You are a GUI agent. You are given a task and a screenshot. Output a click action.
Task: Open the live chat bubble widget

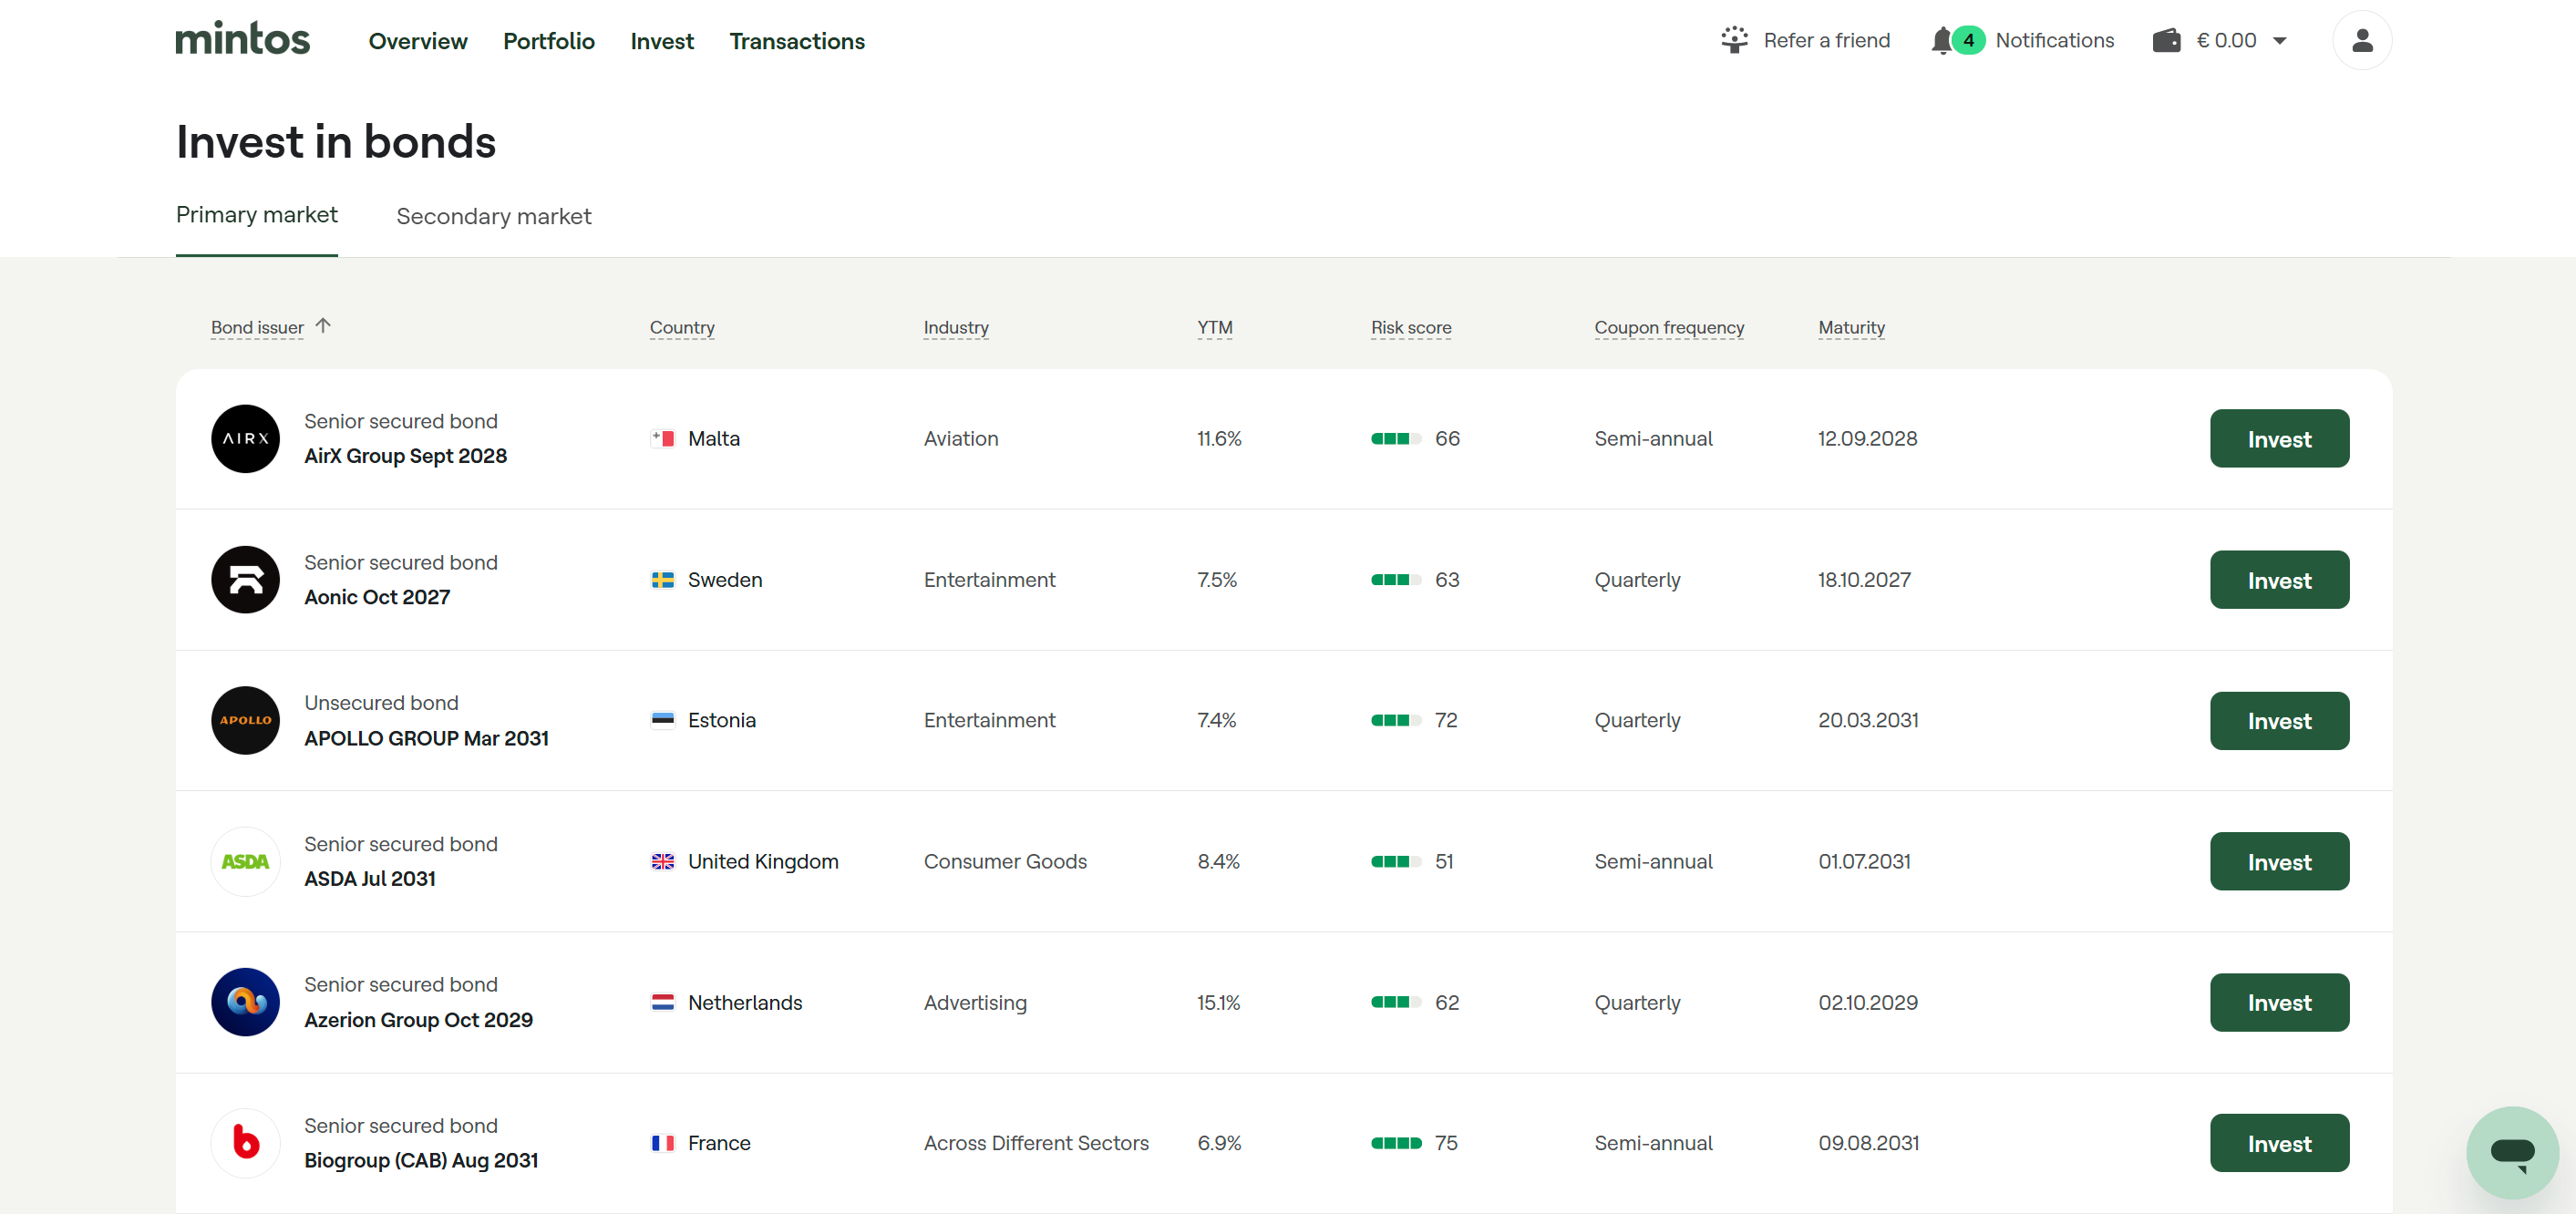click(x=2511, y=1152)
